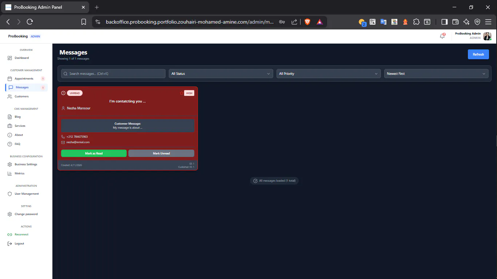Bookmark this page in the browser
This screenshot has width=497, height=279.
coord(84,22)
